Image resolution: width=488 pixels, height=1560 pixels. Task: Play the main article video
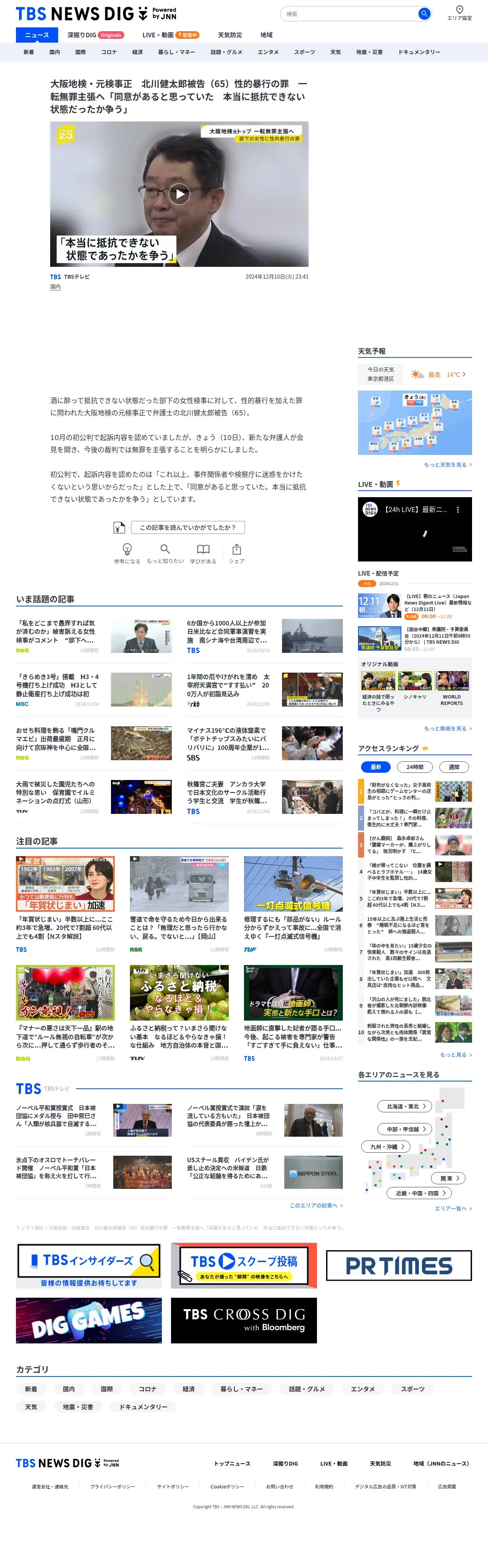pos(179,194)
